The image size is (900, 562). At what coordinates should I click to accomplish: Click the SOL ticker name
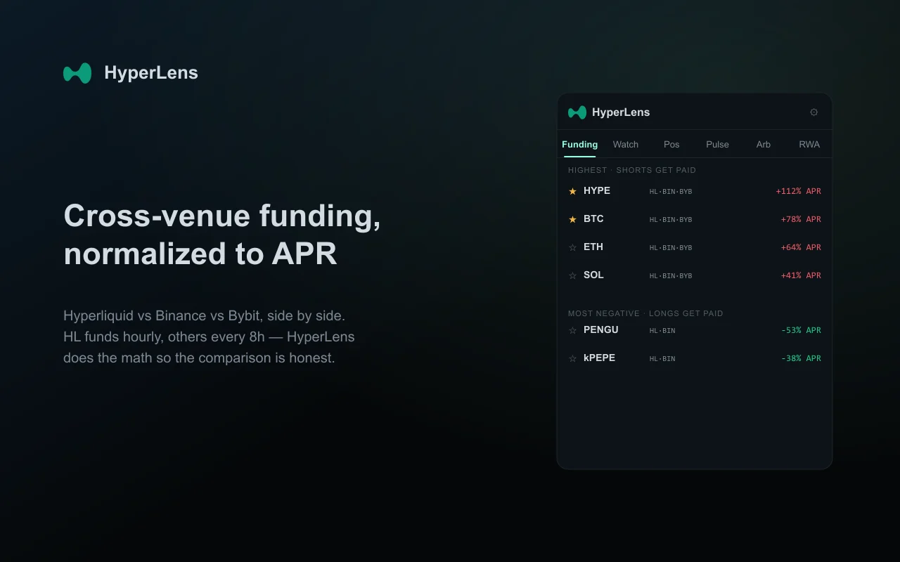coord(593,275)
